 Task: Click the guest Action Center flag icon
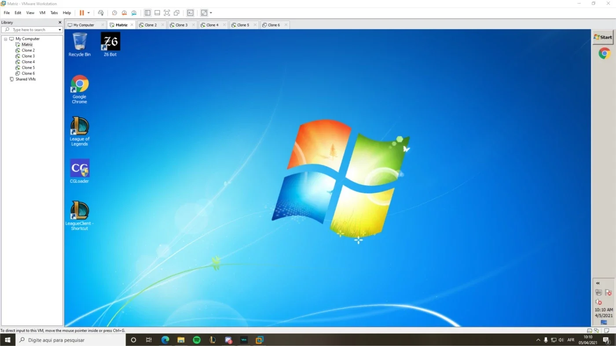[x=608, y=292]
